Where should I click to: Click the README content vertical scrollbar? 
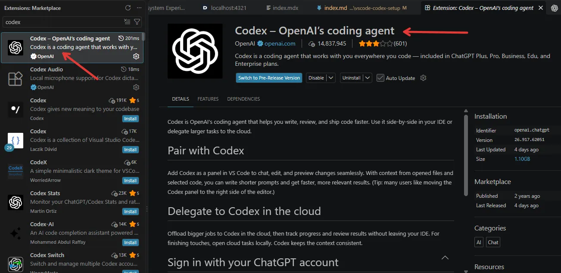click(x=466, y=155)
